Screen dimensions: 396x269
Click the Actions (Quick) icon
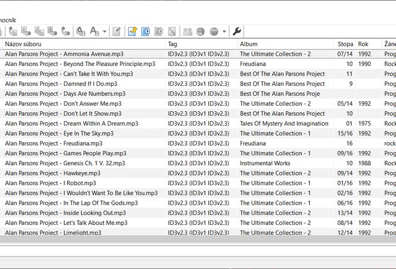tap(94, 32)
